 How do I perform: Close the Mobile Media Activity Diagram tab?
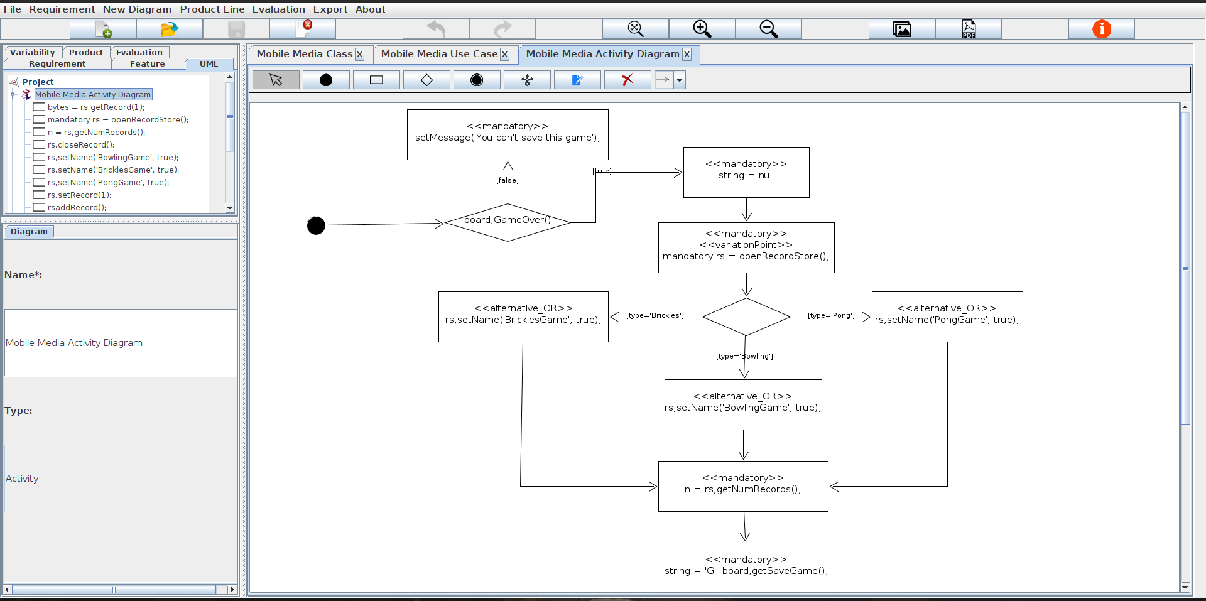(687, 55)
